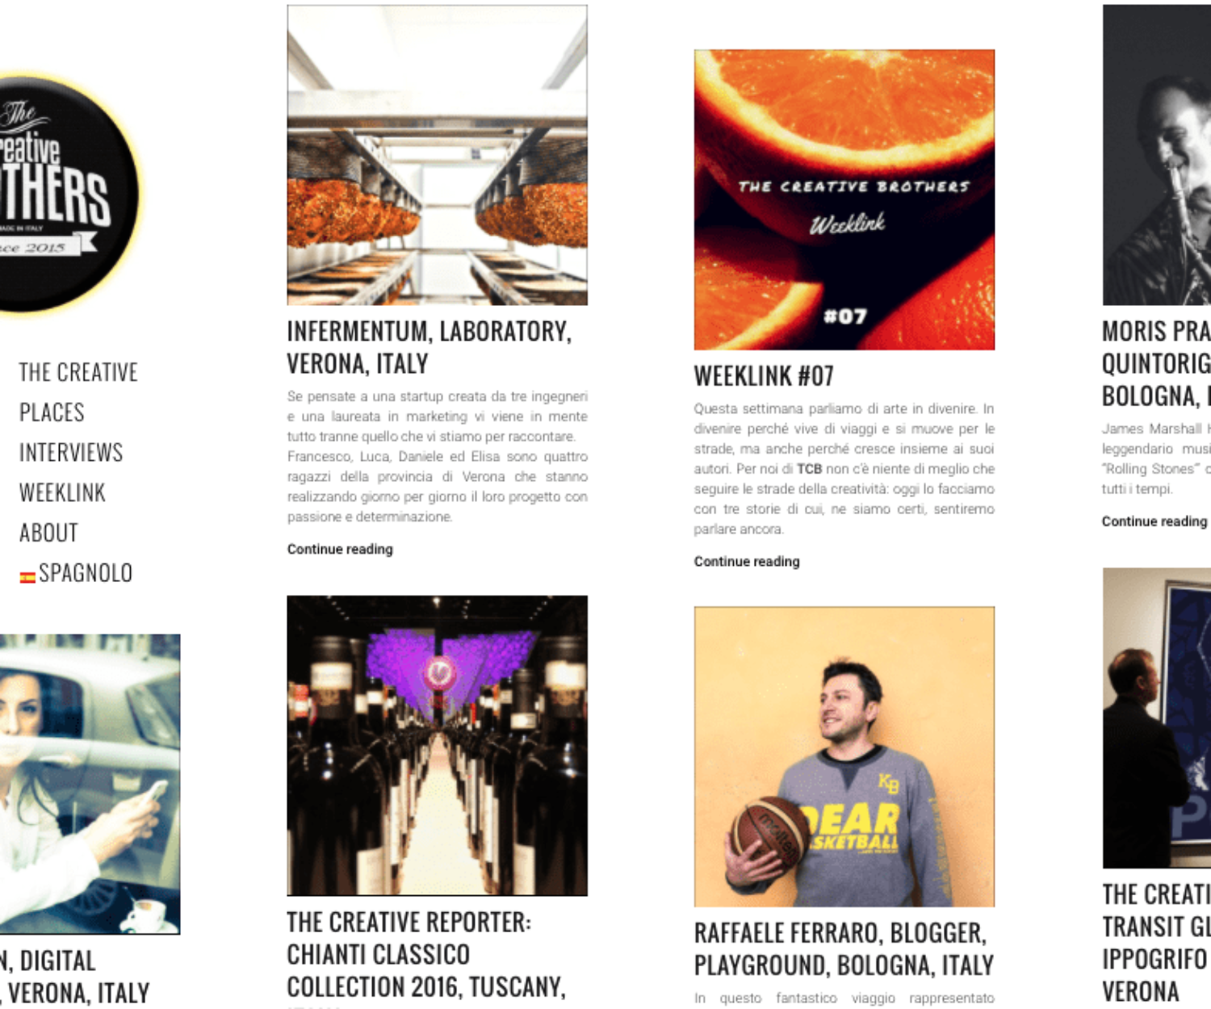The height and width of the screenshot is (1009, 1211).
Task: Continue reading the Infermentum article
Action: (340, 549)
